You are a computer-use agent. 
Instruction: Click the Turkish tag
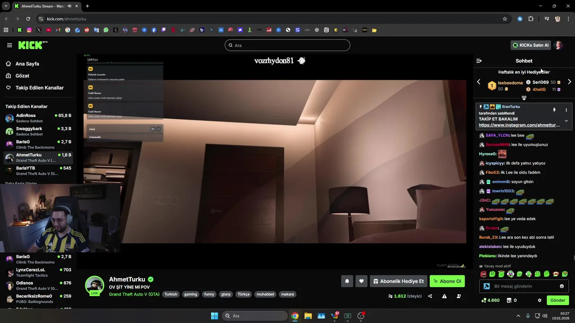(x=171, y=294)
